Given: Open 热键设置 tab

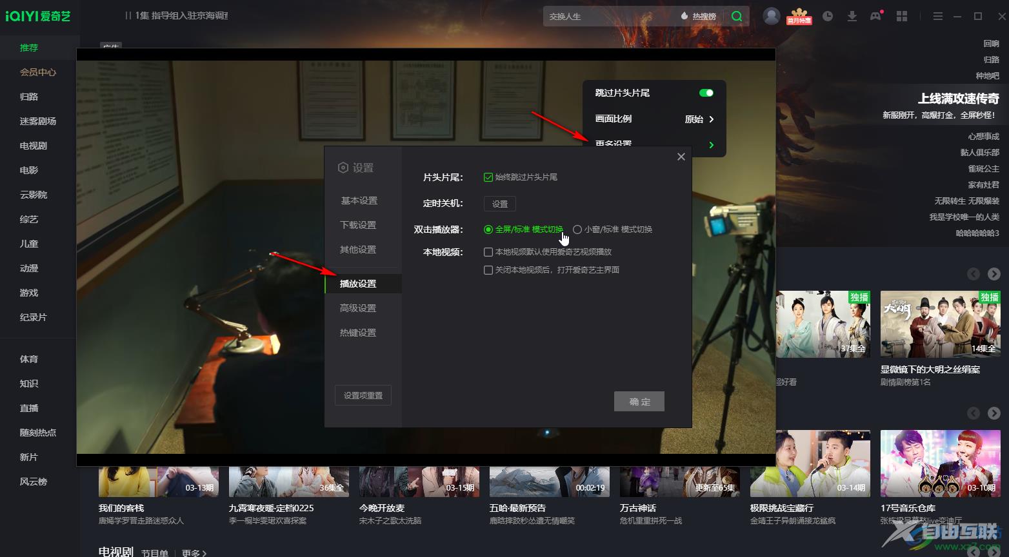Looking at the screenshot, I should point(358,333).
